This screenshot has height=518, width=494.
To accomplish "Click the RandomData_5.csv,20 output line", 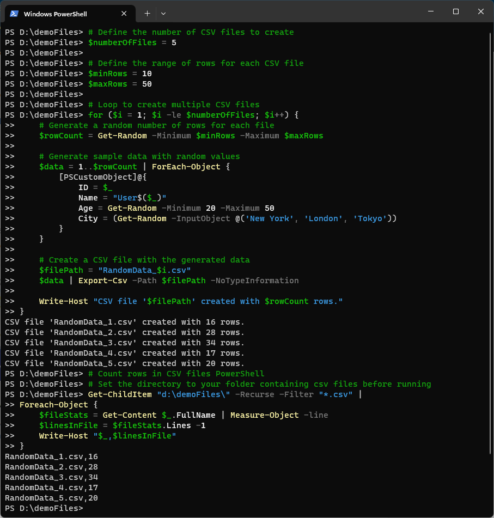I will (51, 497).
